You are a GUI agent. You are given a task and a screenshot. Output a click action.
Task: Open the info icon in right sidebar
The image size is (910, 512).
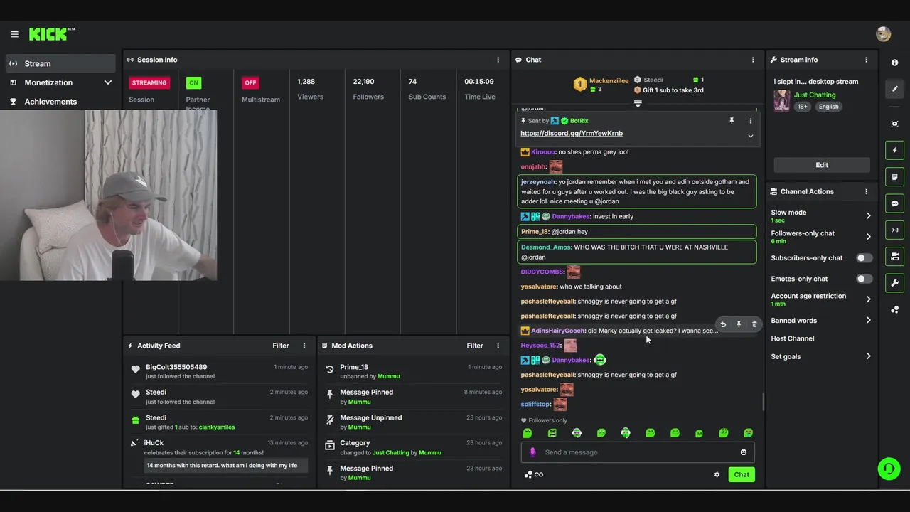pyautogui.click(x=894, y=63)
